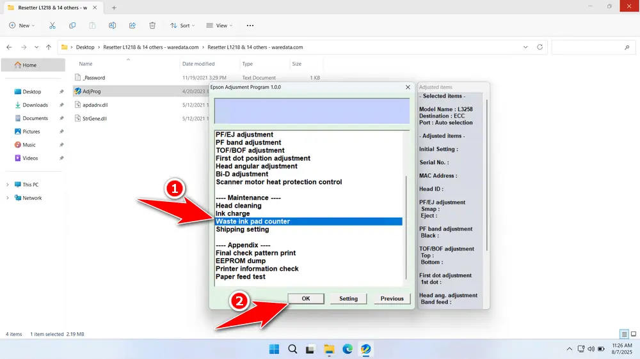Screen dimensions: 640x359
Task: Close the Epson Adjustment Program dialog
Action: [x=408, y=88]
